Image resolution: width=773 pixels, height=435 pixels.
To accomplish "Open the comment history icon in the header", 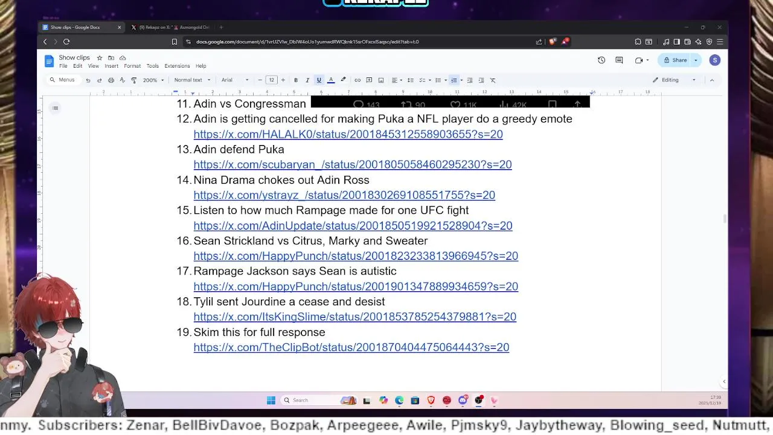I will pyautogui.click(x=619, y=60).
